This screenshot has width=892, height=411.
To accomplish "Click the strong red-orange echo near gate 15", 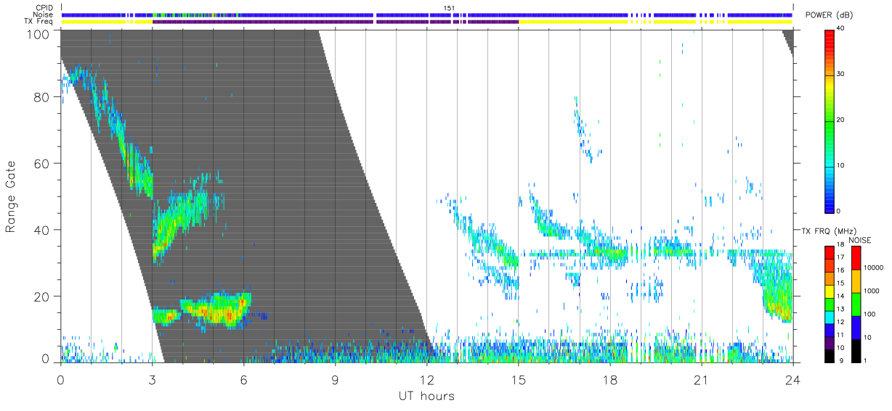I will point(218,314).
